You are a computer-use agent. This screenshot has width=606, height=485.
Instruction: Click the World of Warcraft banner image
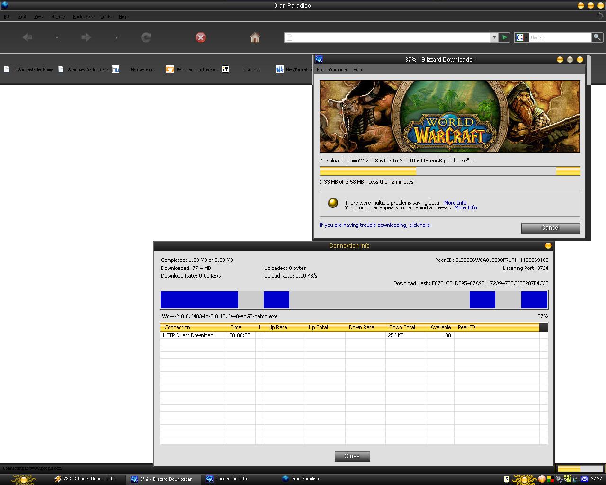click(450, 116)
